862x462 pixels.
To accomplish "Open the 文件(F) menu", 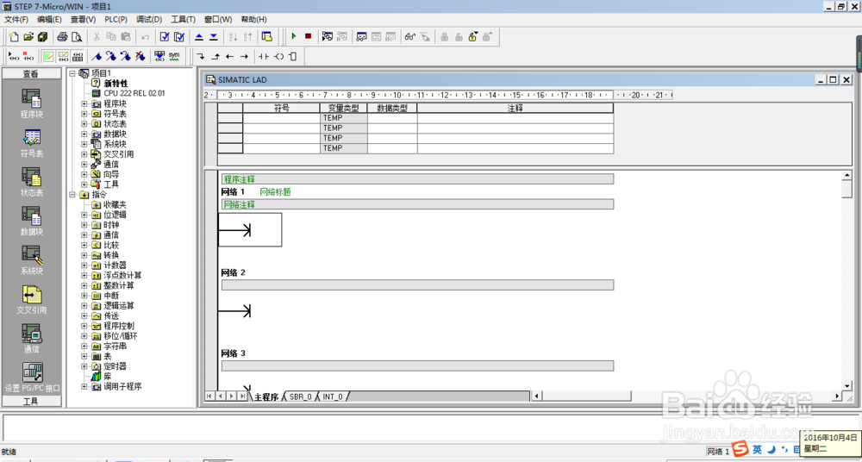I will pyautogui.click(x=16, y=19).
